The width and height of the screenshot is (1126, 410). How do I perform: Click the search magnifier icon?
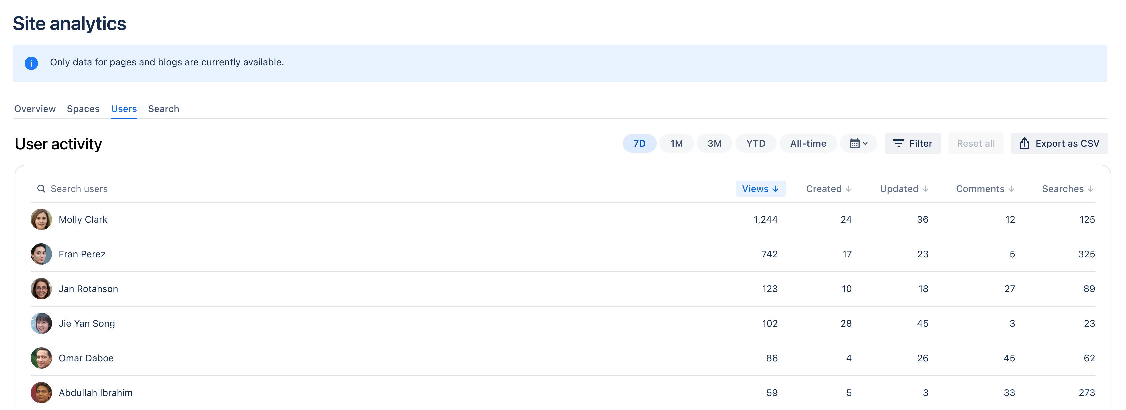[41, 188]
